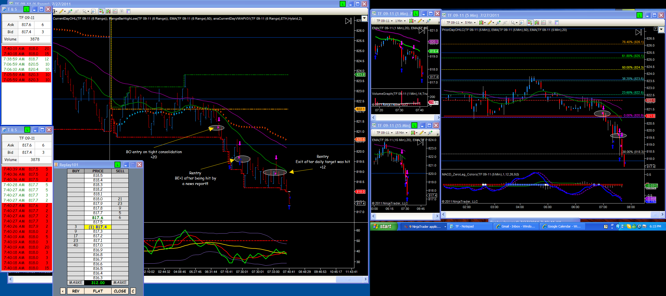Click the yellow (1) 817.4 price cell in the DOM
Image resolution: width=666 pixels, height=296 pixels.
pyautogui.click(x=98, y=227)
